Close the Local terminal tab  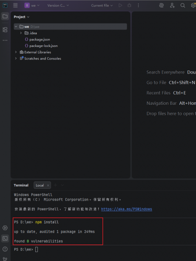pyautogui.click(x=48, y=185)
